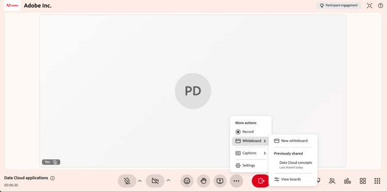The image size is (387, 192).
Task: Select Record in More actions menu
Action: pyautogui.click(x=250, y=132)
